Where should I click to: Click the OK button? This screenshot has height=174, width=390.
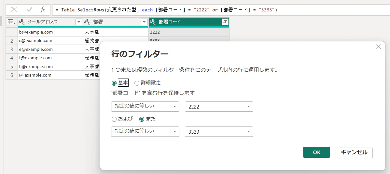[316, 152]
